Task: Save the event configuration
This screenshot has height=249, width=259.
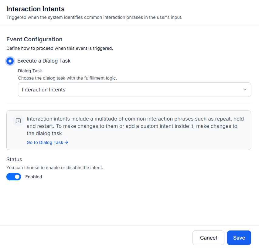Action: point(239,238)
